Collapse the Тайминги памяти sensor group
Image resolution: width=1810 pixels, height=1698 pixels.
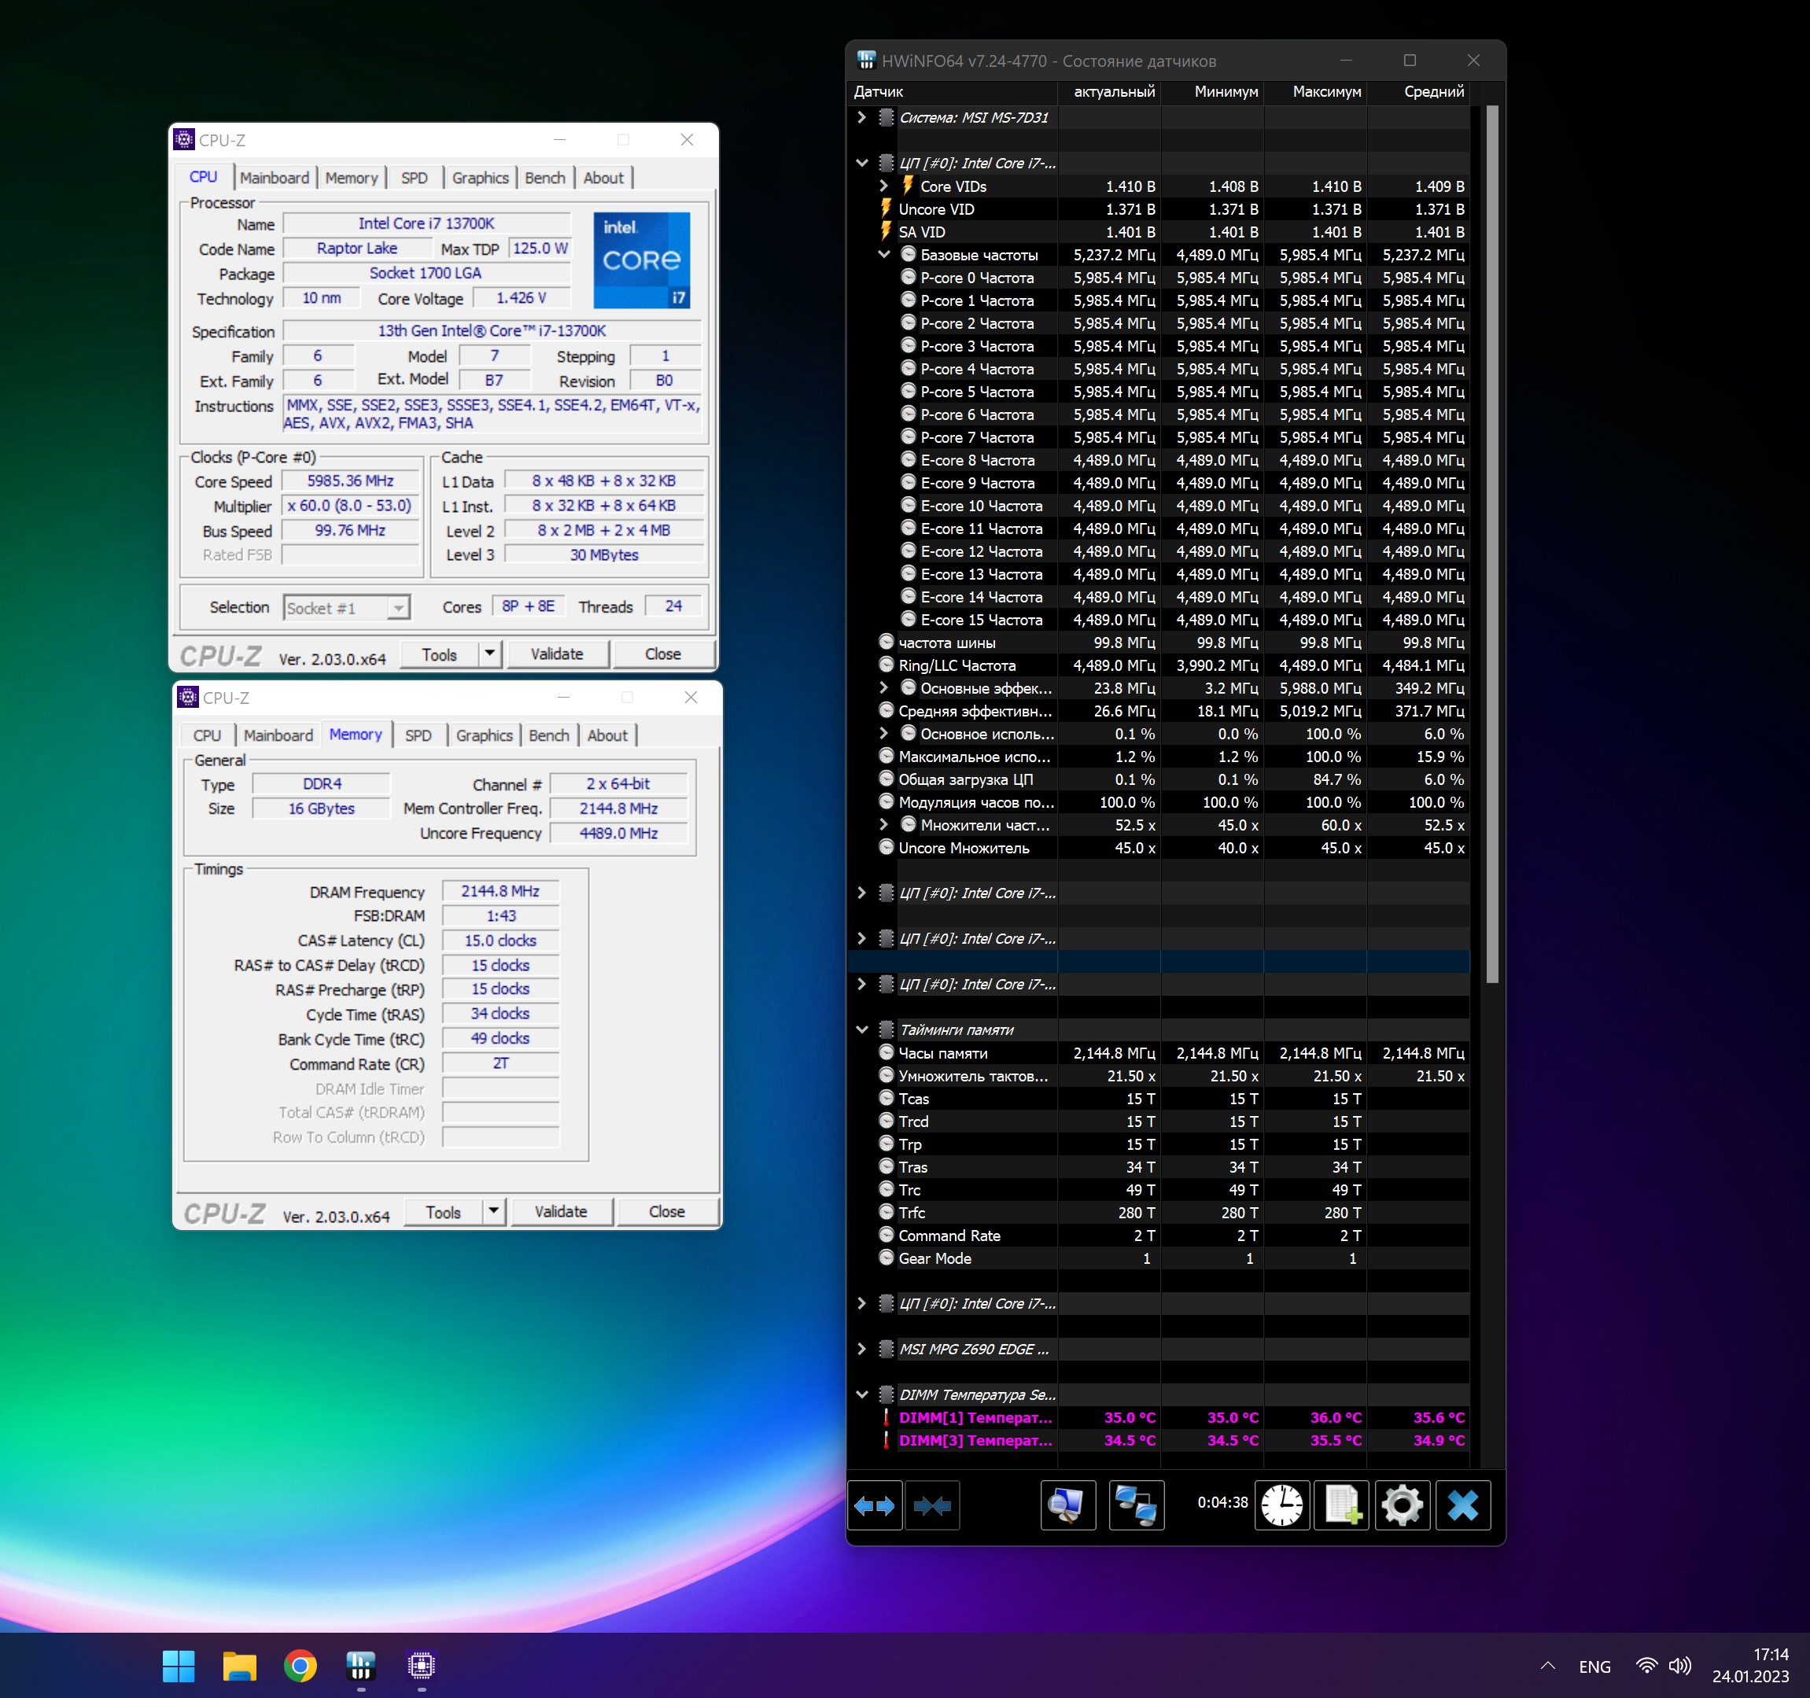coord(861,1029)
